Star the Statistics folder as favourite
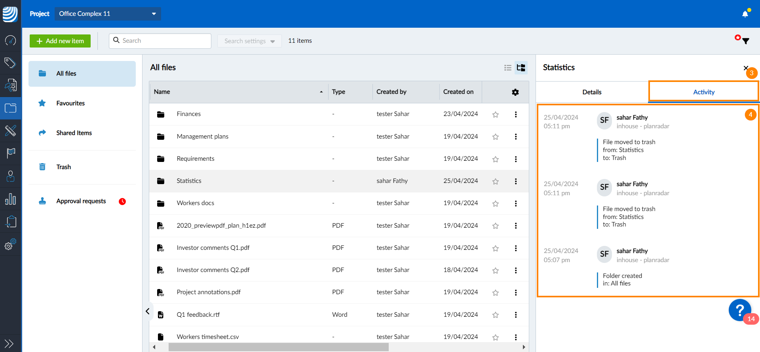Screen dimensions: 760x352 coord(495,181)
